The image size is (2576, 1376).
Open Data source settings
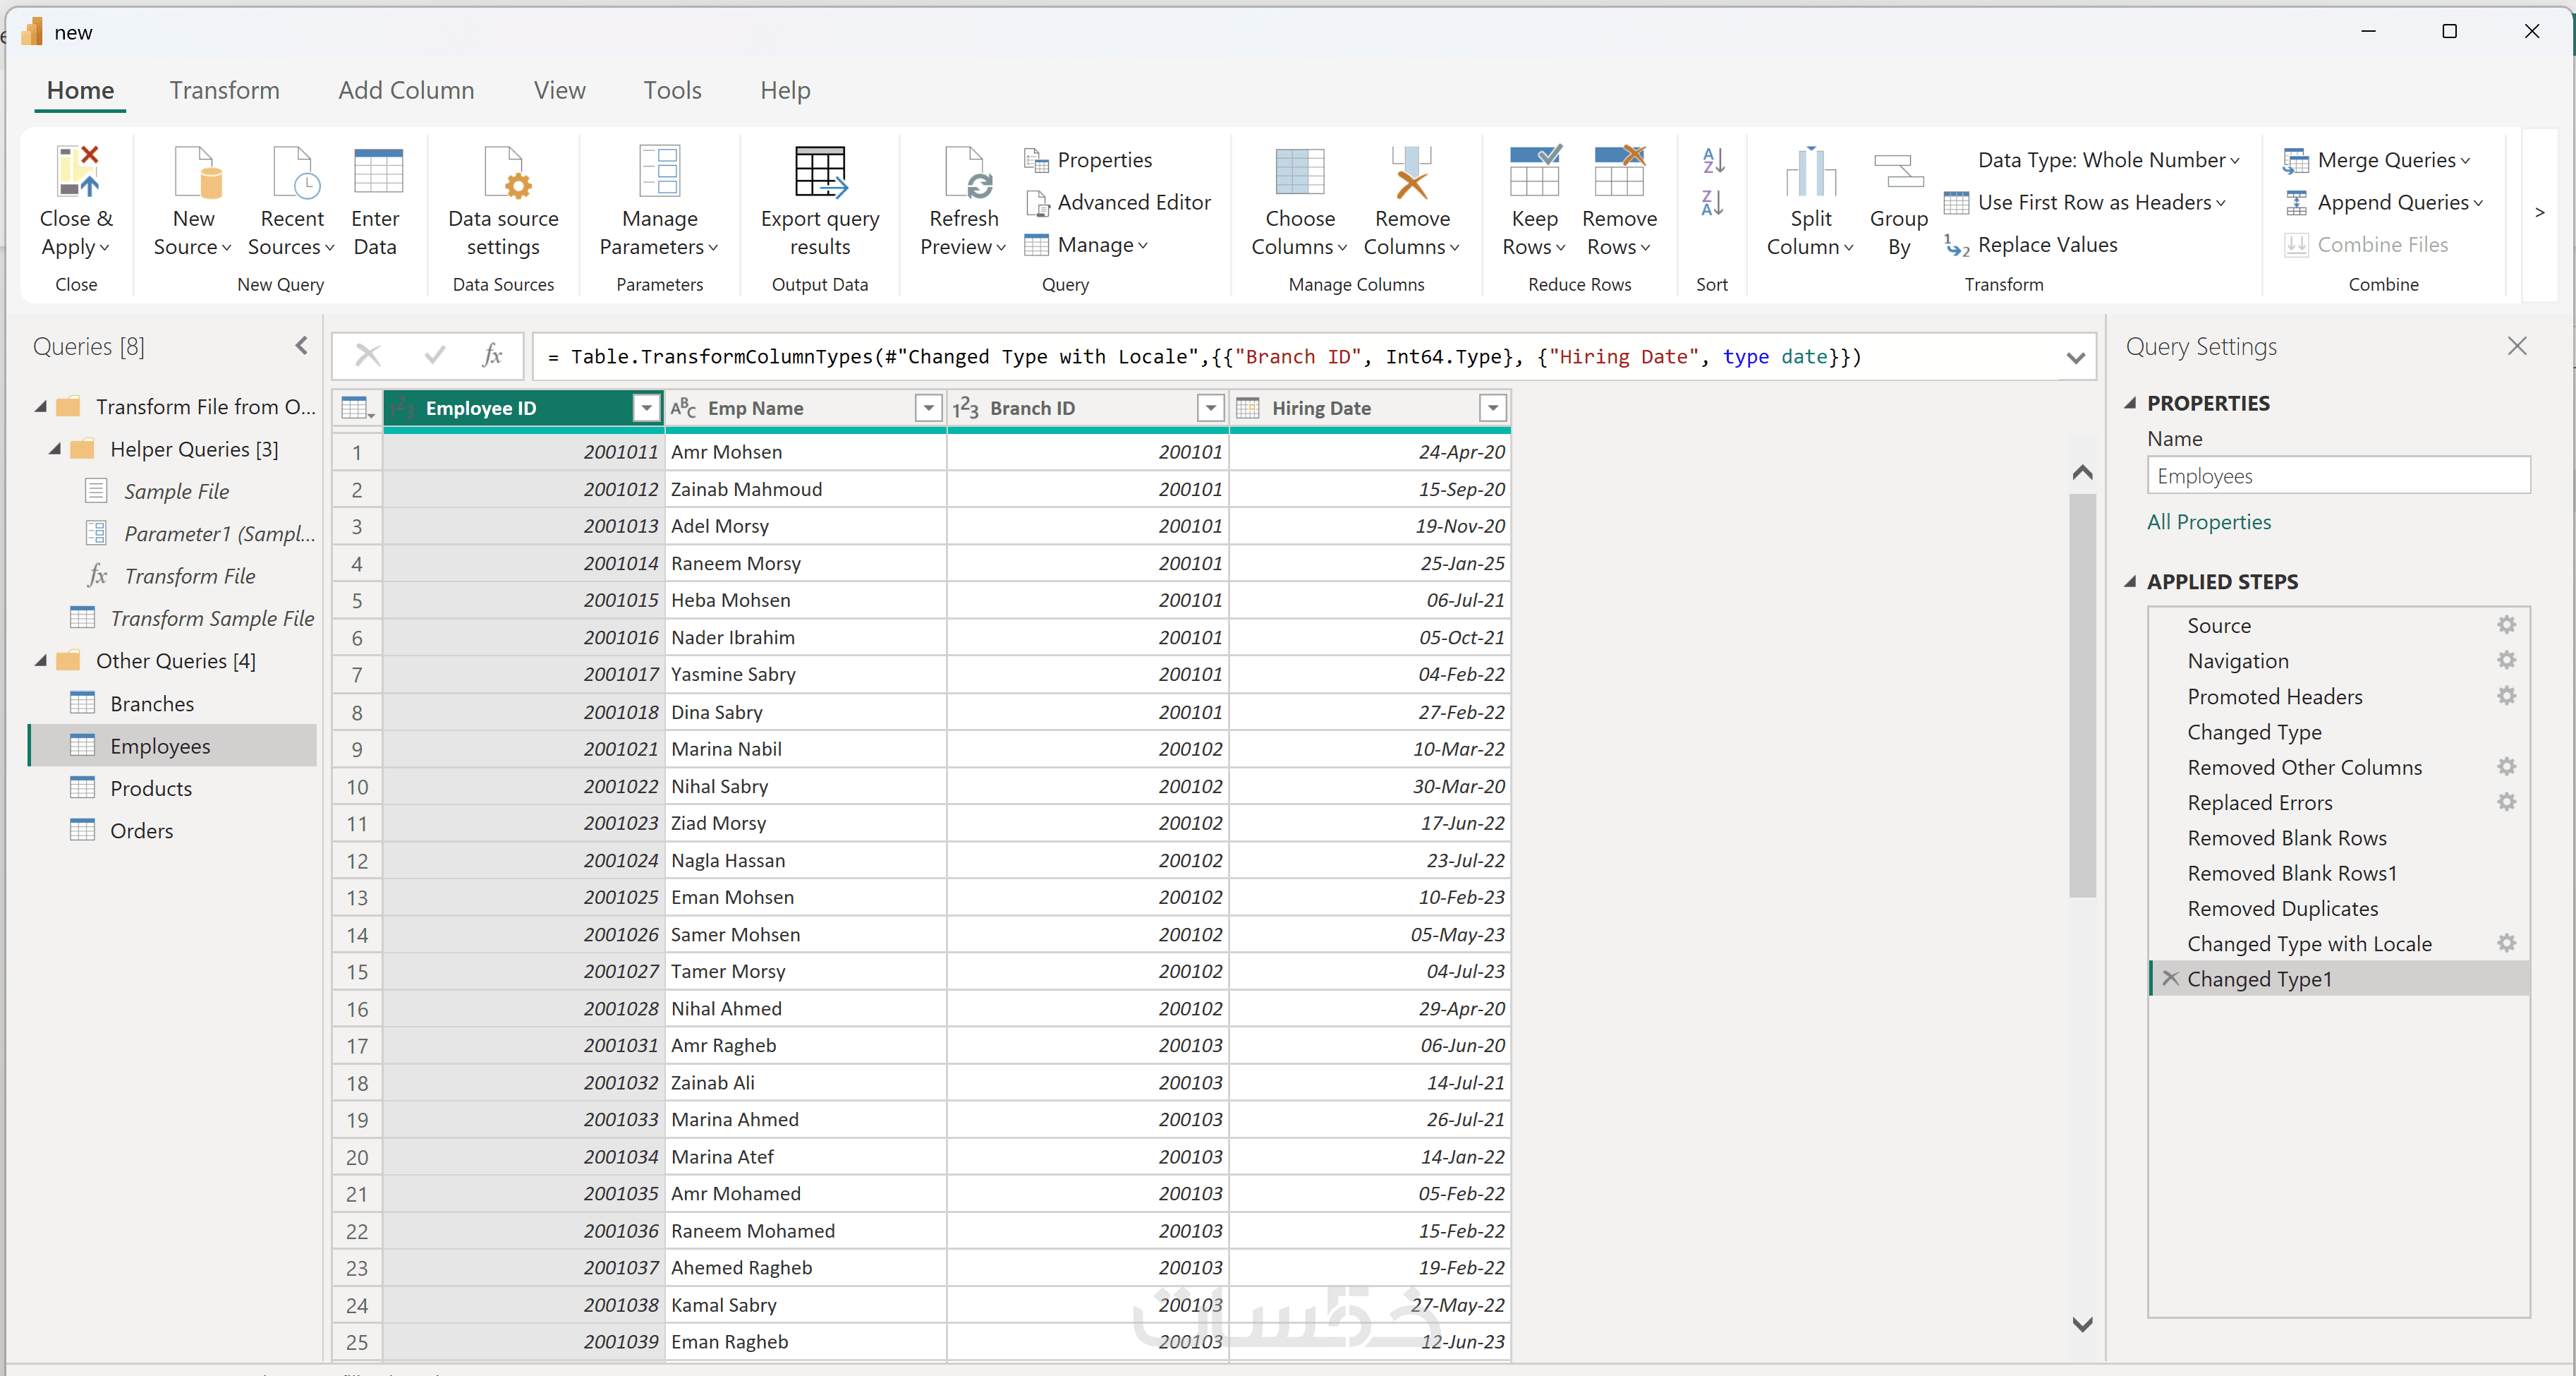503,174
